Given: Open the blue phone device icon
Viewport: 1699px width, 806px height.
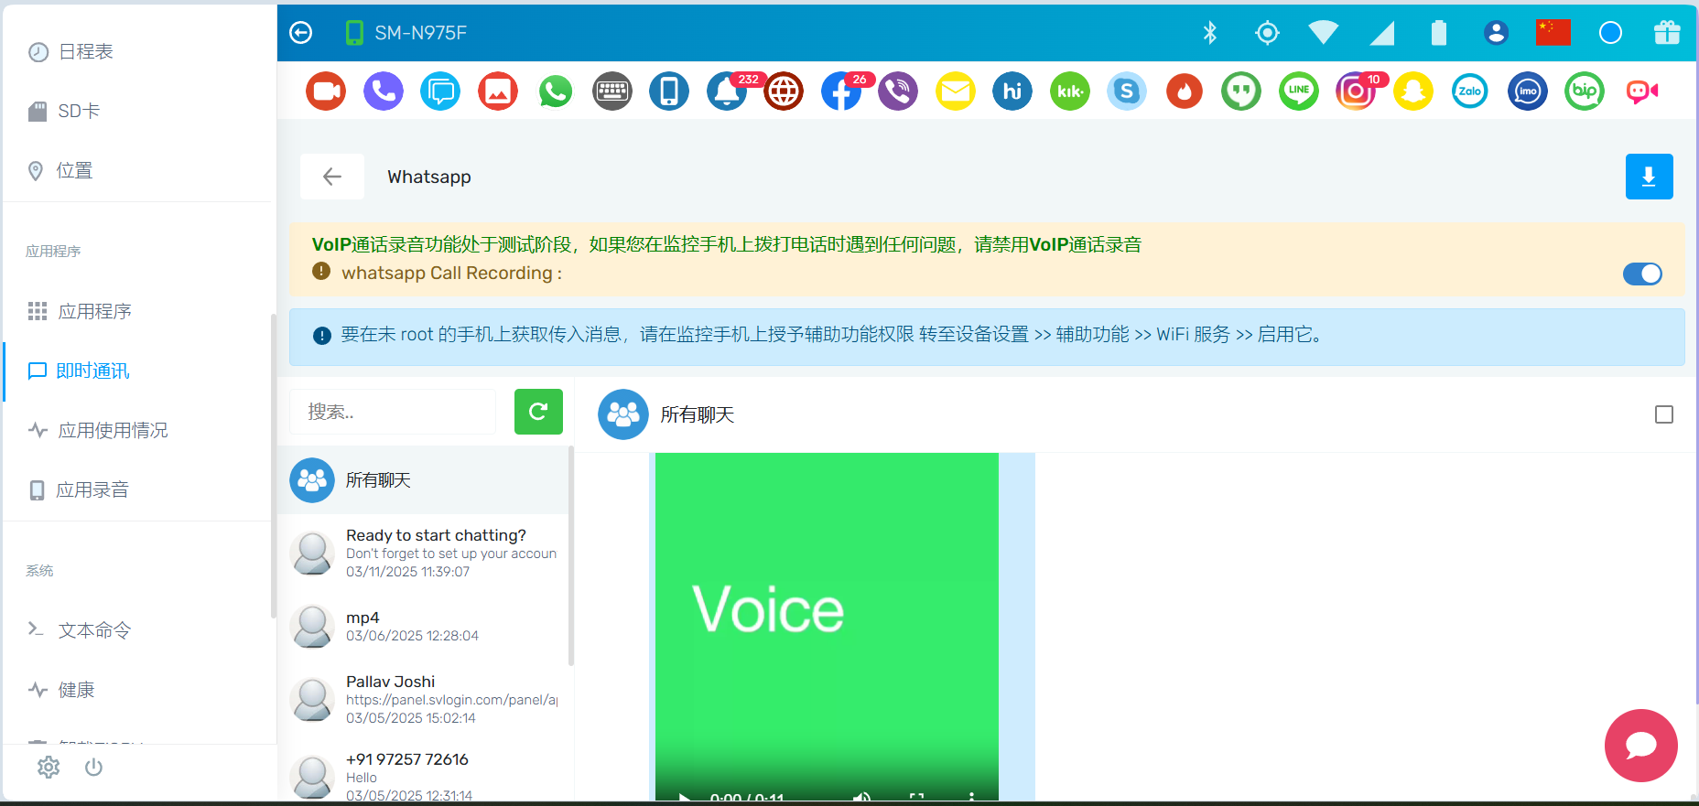Looking at the screenshot, I should click(x=669, y=91).
